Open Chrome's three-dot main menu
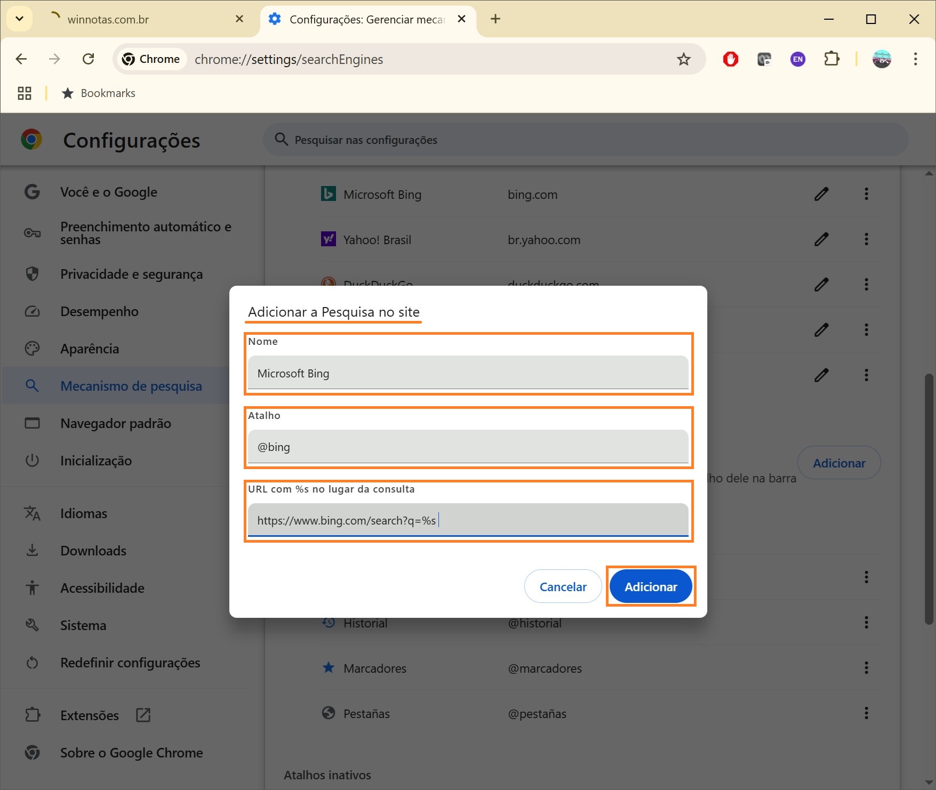Viewport: 936px width, 790px height. point(915,59)
